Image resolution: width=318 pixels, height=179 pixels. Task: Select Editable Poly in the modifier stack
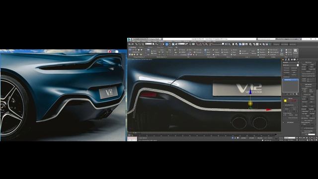(x=290, y=80)
